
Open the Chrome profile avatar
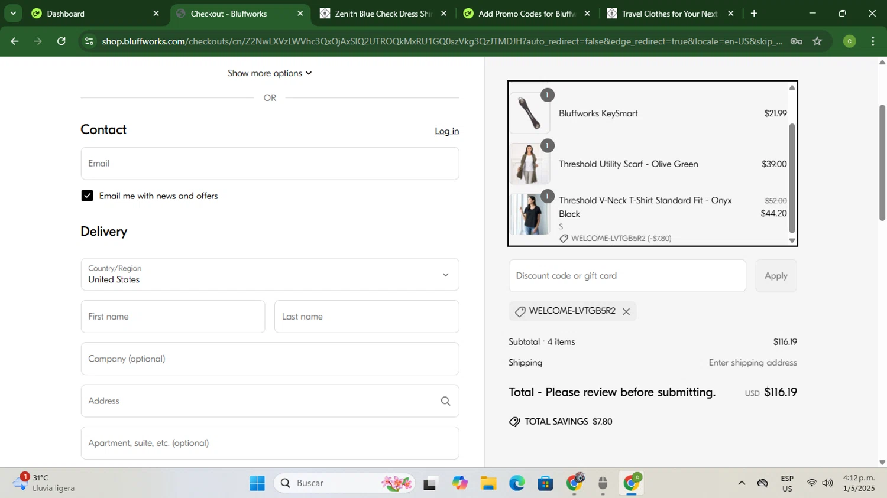coord(849,41)
